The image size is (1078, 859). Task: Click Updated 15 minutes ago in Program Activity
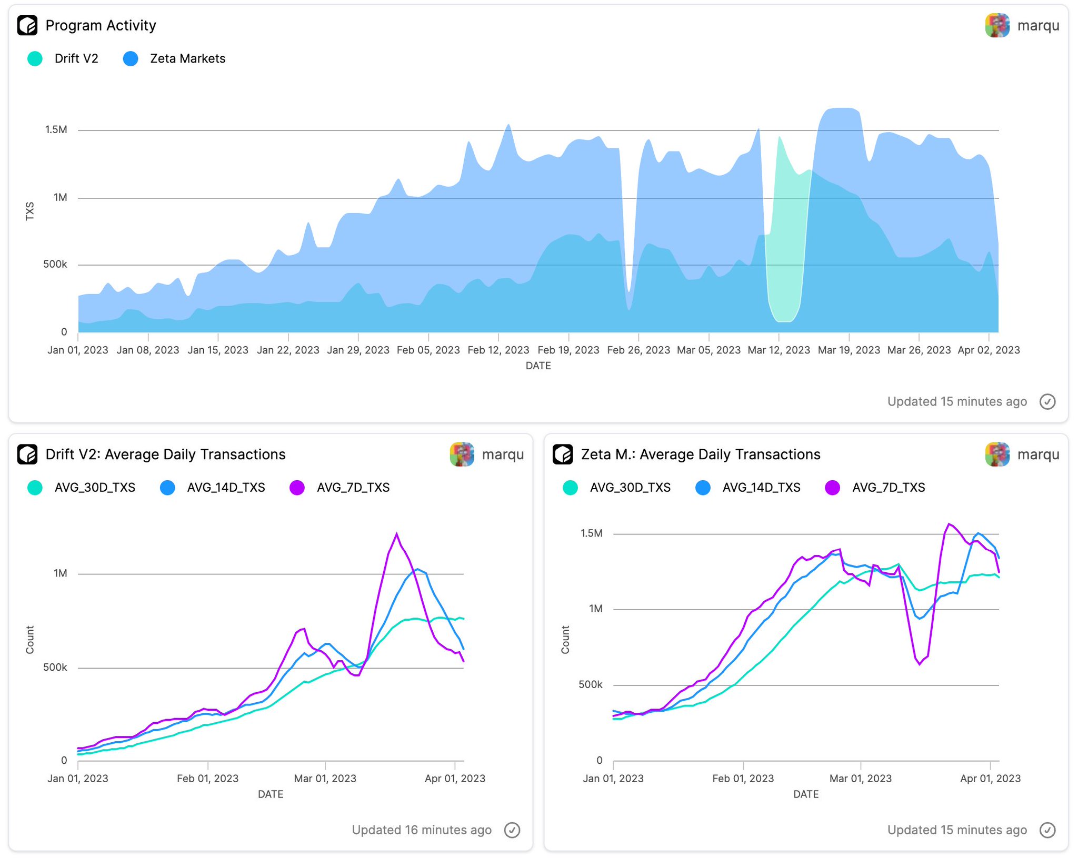pos(957,402)
